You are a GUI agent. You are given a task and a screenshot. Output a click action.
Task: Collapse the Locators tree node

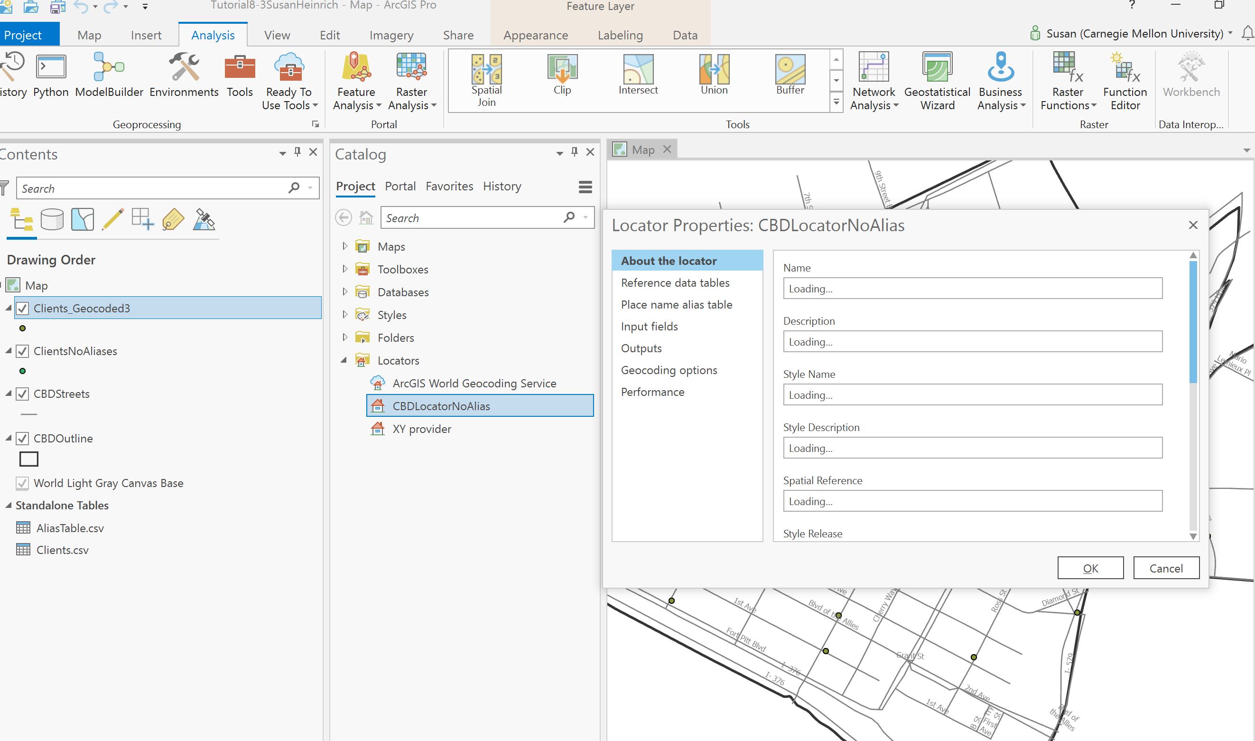[344, 360]
